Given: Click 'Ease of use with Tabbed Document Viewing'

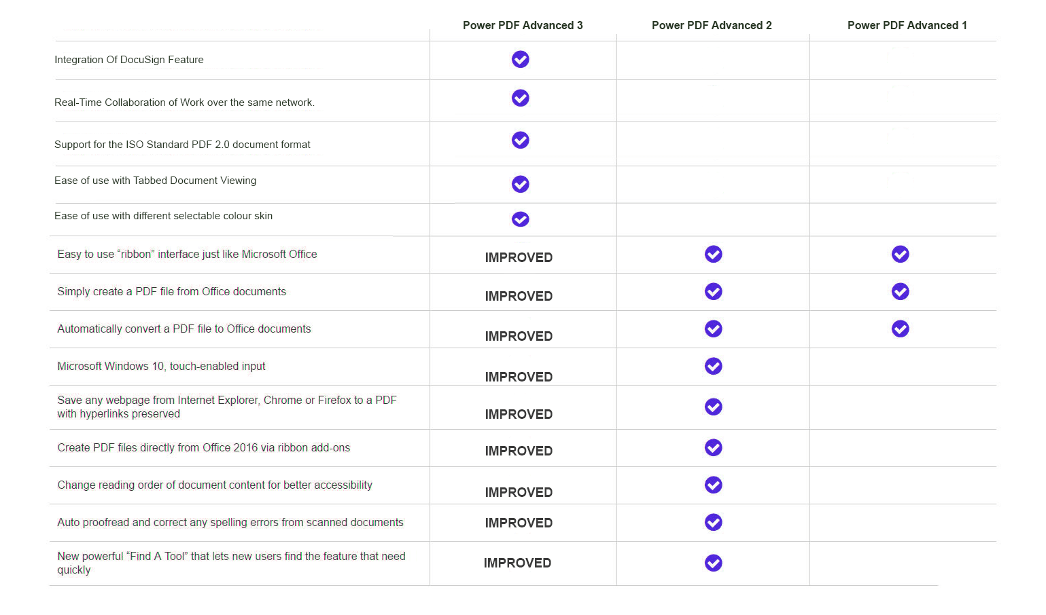Looking at the screenshot, I should tap(156, 181).
